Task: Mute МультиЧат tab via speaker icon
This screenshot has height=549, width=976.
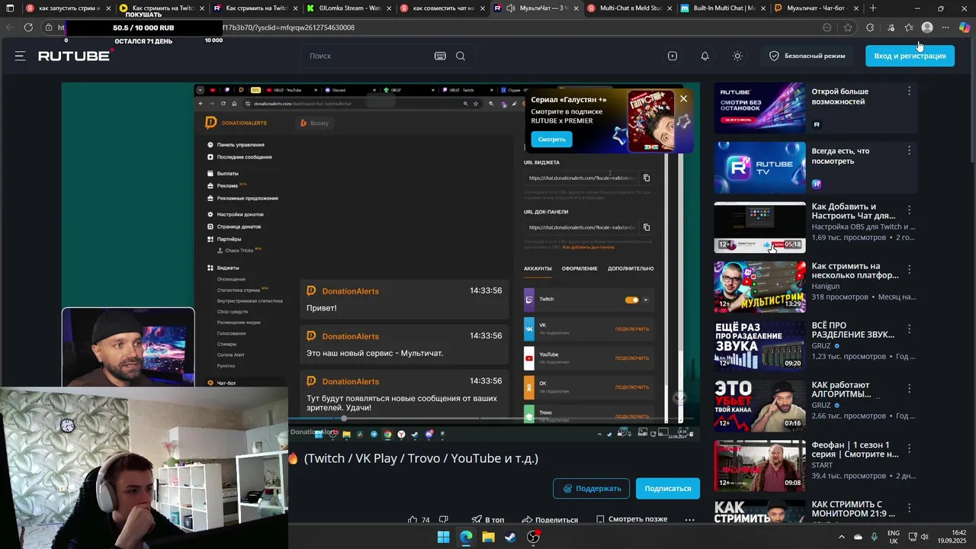Action: click(510, 8)
